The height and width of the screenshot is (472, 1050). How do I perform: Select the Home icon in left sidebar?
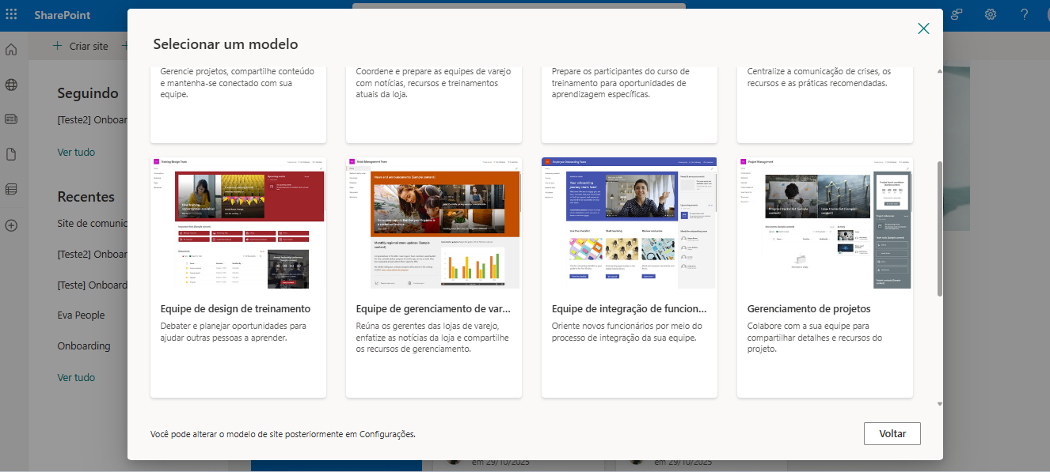point(11,49)
